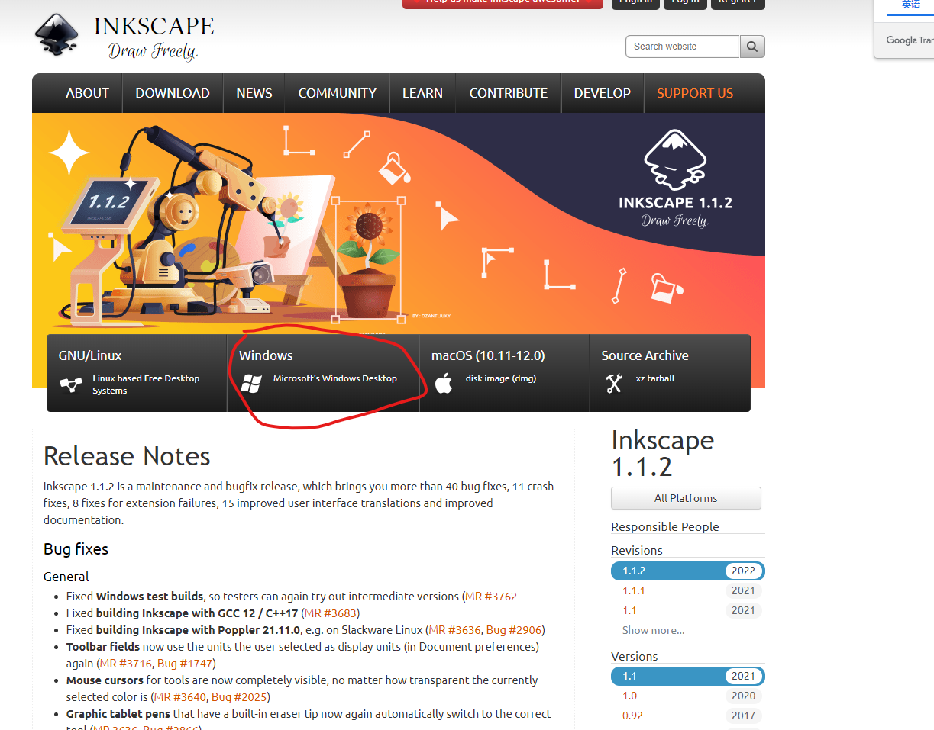934x730 pixels.
Task: Open the COMMUNITY menu
Action: coord(338,93)
